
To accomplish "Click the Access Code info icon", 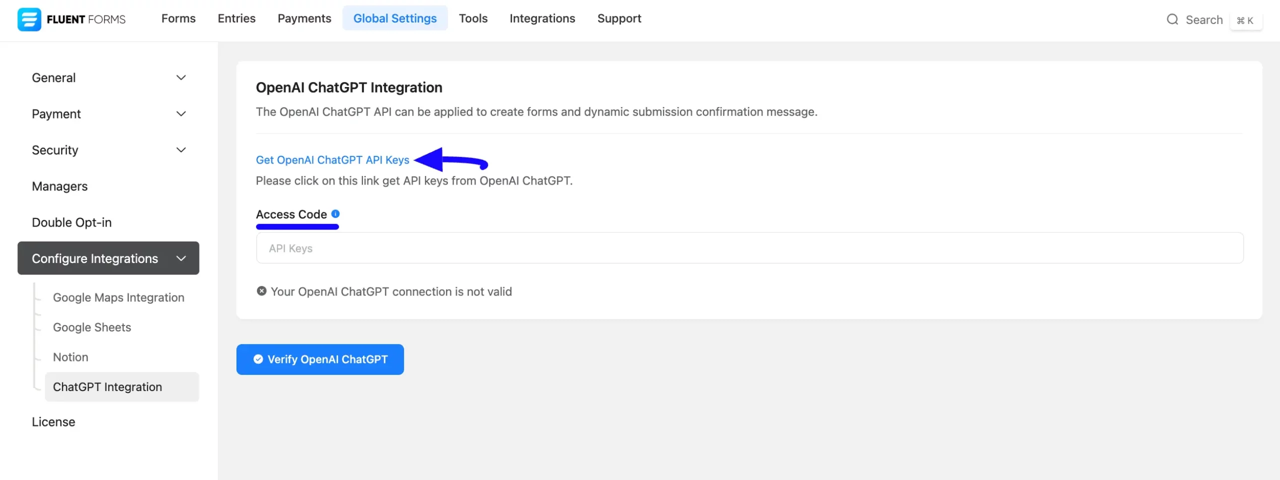I will pyautogui.click(x=335, y=214).
